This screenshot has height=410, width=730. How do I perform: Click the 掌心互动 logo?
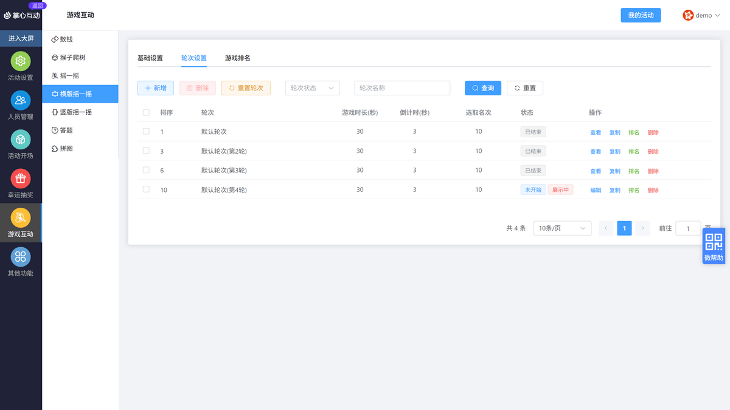pos(22,16)
